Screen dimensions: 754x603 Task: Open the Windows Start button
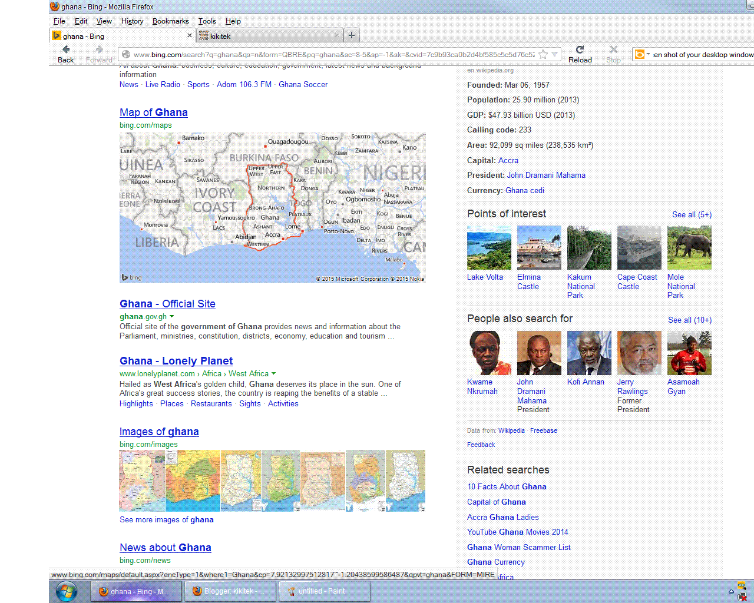pyautogui.click(x=66, y=591)
